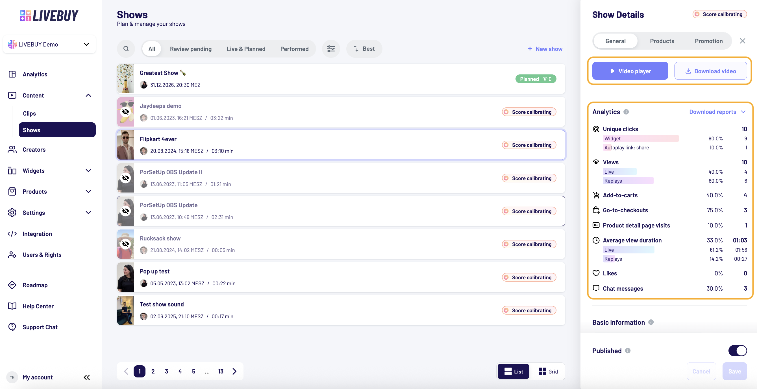
Task: Click the Add-to-carts cart icon
Action: pos(596,195)
